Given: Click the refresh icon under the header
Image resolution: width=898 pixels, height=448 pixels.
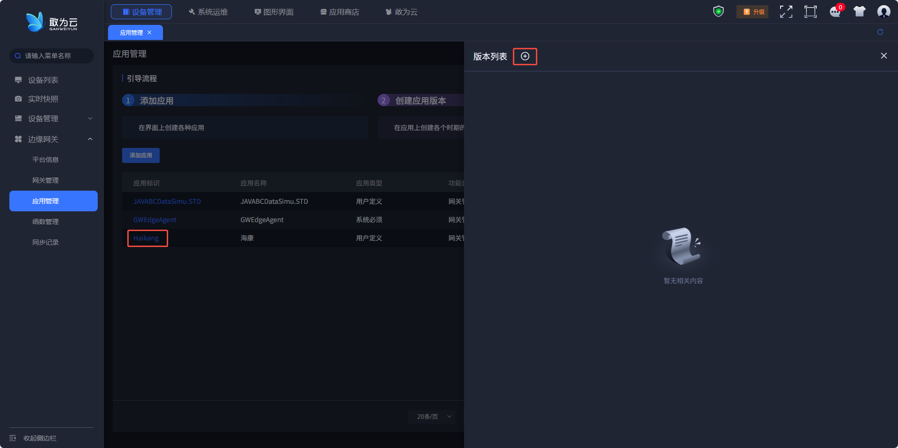Looking at the screenshot, I should (880, 32).
